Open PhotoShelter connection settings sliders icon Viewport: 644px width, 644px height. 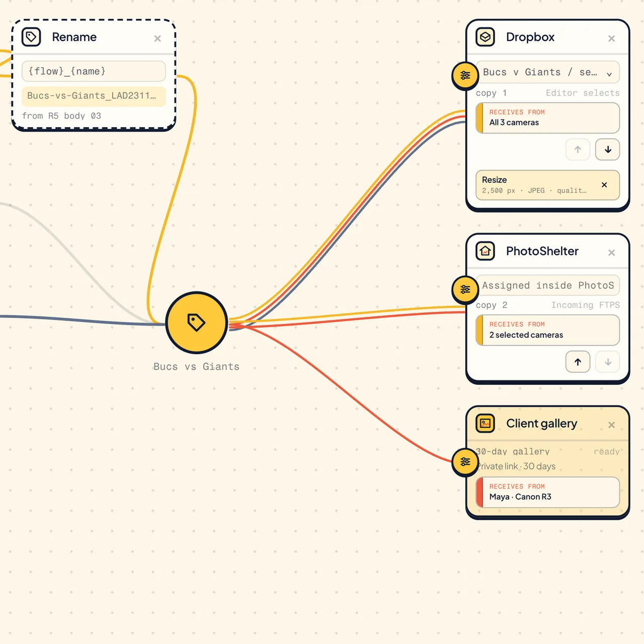[x=465, y=289]
